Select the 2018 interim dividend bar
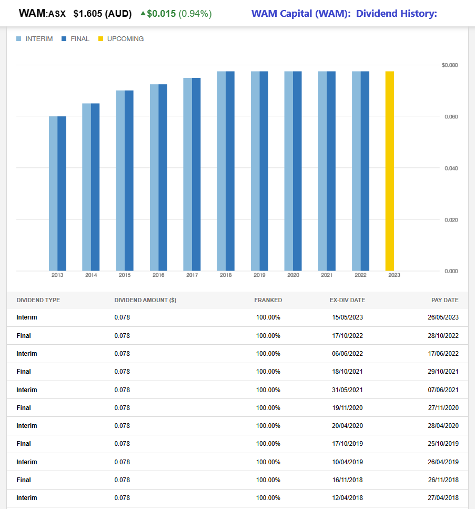The image size is (475, 509). pos(221,171)
